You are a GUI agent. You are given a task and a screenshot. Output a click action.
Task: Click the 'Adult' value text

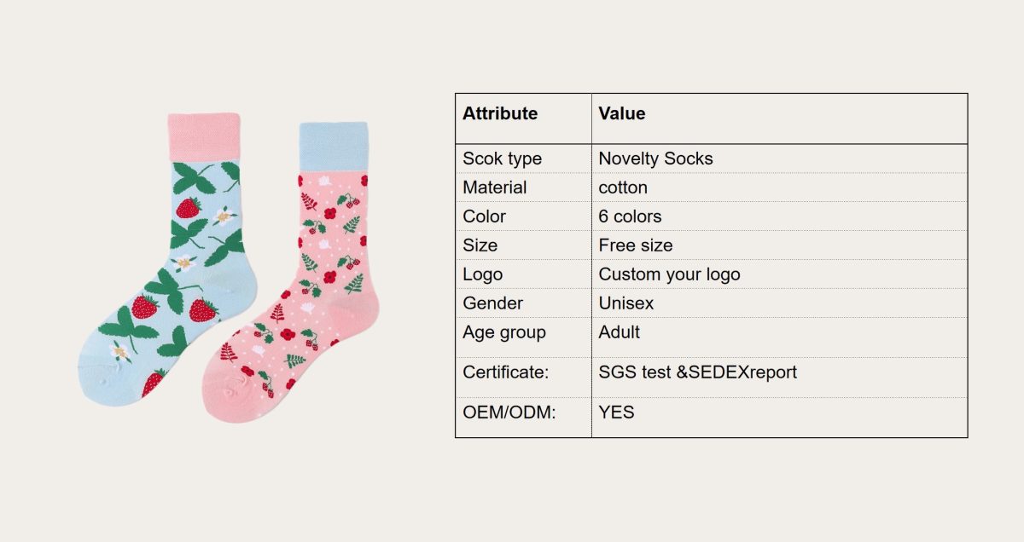click(620, 332)
